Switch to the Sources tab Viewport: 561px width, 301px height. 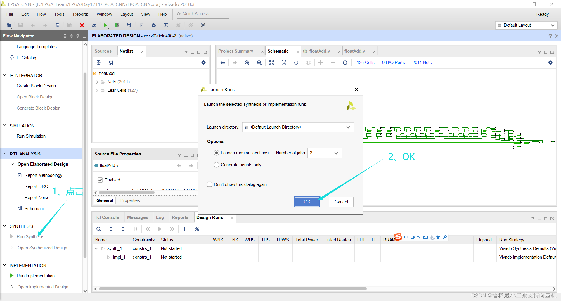click(103, 51)
